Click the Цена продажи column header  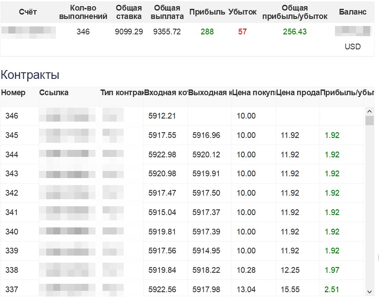[298, 93]
